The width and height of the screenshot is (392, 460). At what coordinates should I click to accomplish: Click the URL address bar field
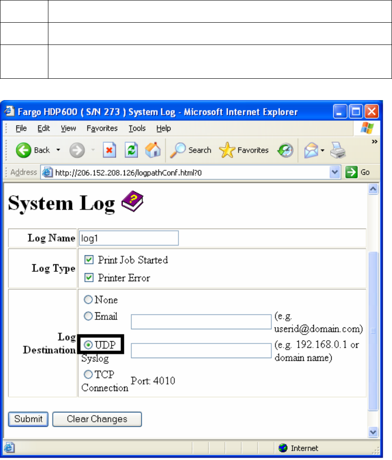[191, 172]
